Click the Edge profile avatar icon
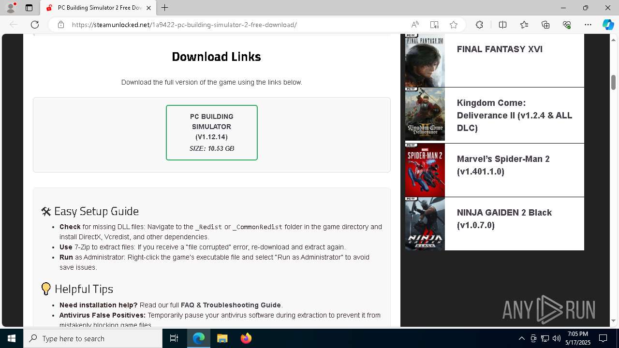The width and height of the screenshot is (619, 348). click(x=11, y=8)
